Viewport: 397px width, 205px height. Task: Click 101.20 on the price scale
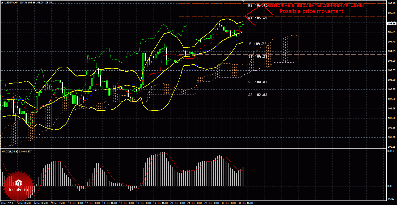coord(391,137)
